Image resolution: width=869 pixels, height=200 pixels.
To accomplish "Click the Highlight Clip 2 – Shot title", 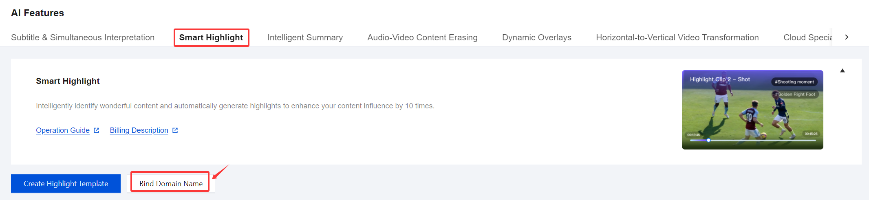I will click(719, 79).
